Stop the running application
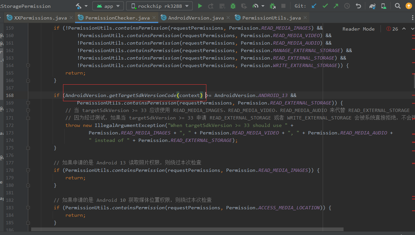Image resolution: width=415 pixels, height=235 pixels. click(x=283, y=6)
